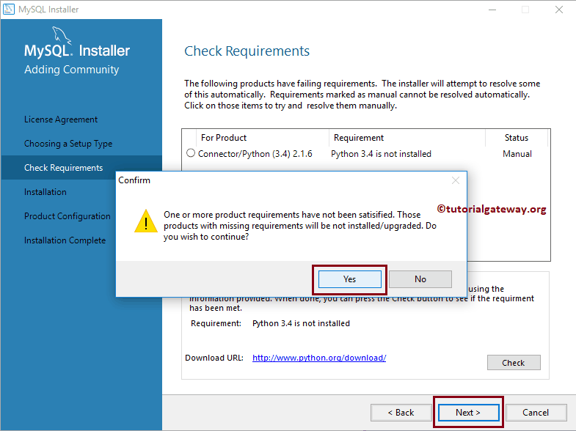The width and height of the screenshot is (576, 431).
Task: Close the MySQL Installer window
Action: click(x=558, y=10)
